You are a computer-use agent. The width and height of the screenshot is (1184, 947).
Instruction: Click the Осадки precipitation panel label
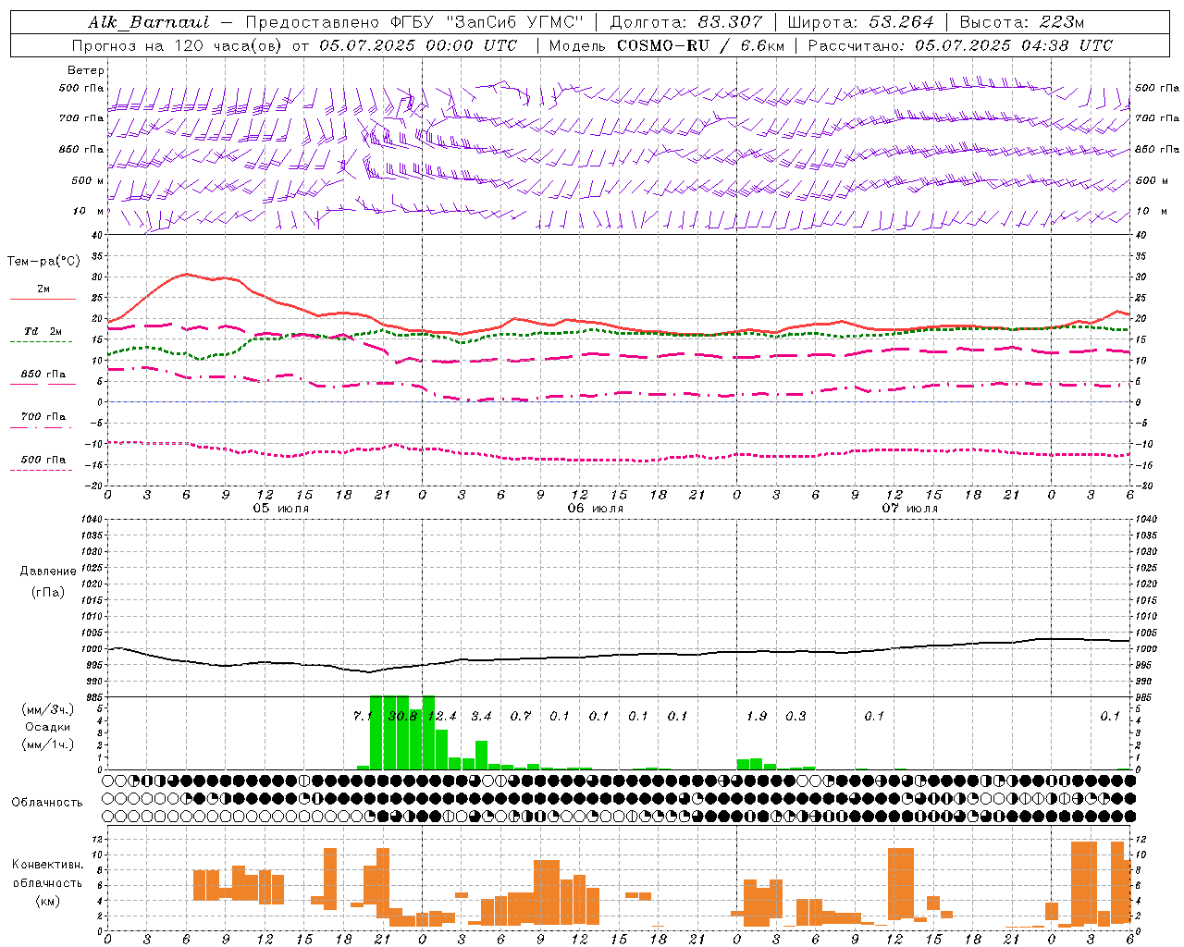(47, 727)
